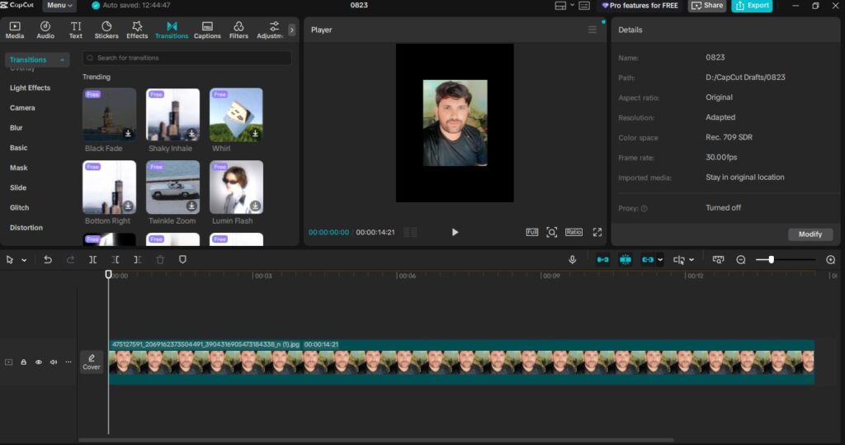Click the Cover edit button

pyautogui.click(x=92, y=362)
